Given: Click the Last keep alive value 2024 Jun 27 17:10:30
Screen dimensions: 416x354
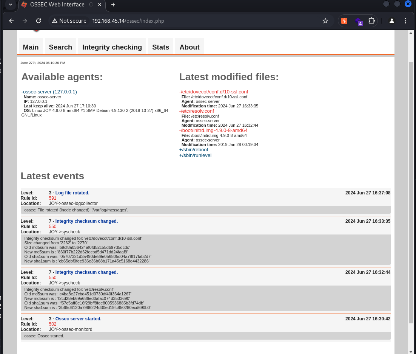Looking at the screenshot, I should (75, 106).
